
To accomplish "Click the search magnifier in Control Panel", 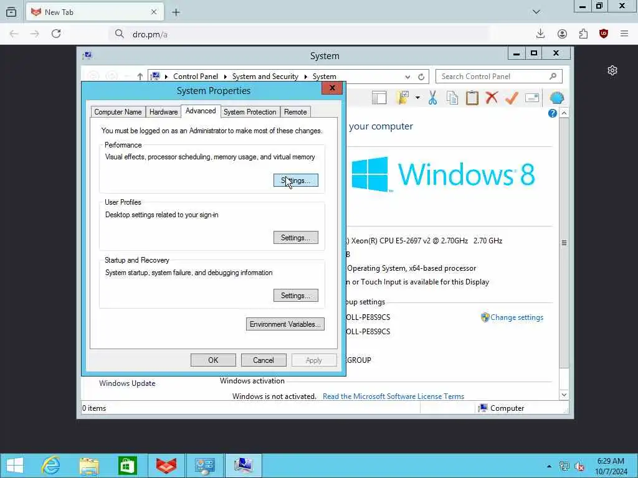I will (x=553, y=76).
